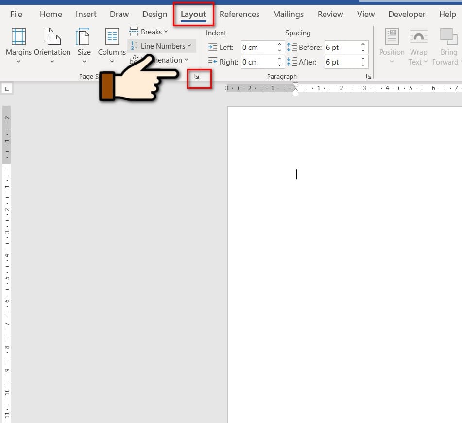This screenshot has height=423, width=462.
Task: Switch to the Mailings tab
Action: pos(288,14)
